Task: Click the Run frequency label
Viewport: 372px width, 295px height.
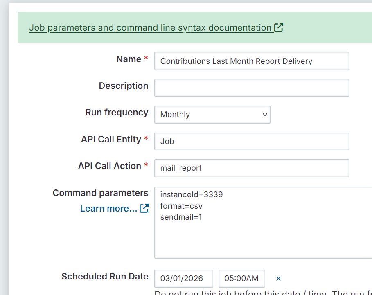Action: [x=117, y=113]
